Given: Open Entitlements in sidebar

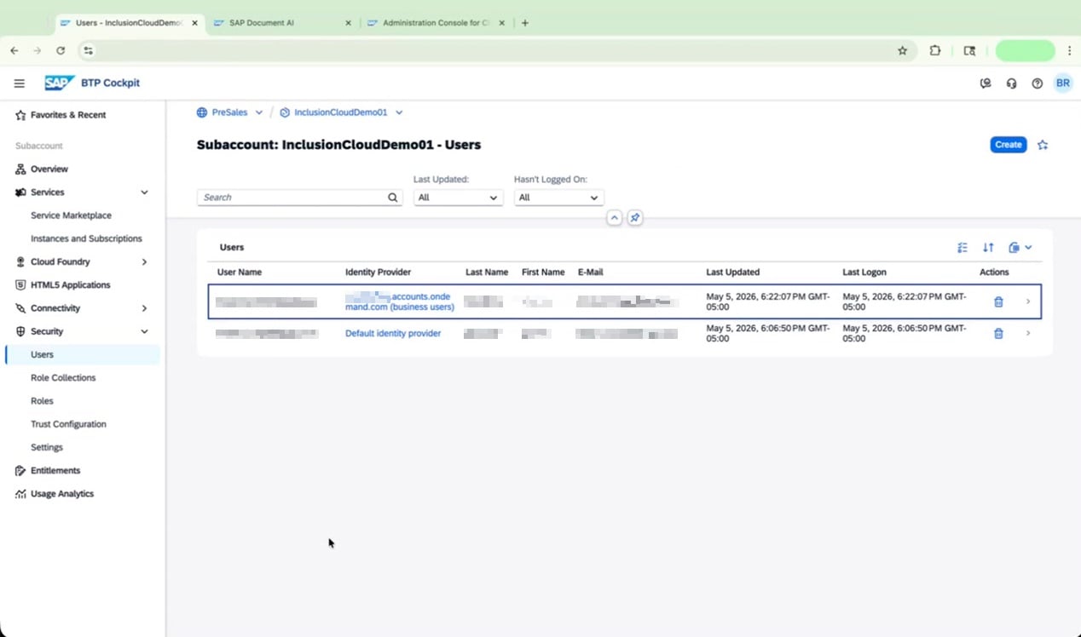Looking at the screenshot, I should point(55,471).
